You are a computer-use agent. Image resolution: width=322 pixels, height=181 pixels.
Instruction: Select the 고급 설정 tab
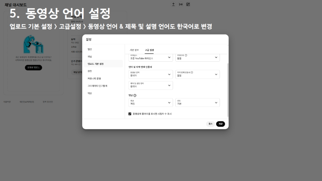(149, 50)
